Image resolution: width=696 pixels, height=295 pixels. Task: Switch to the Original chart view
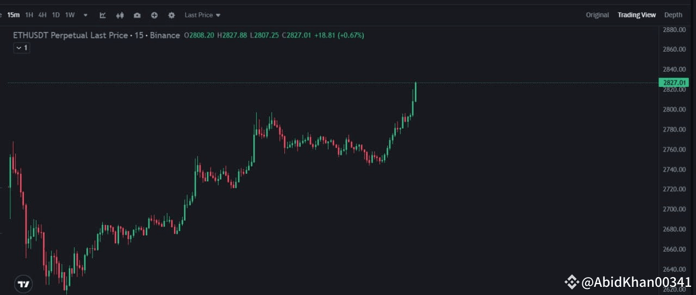[597, 15]
